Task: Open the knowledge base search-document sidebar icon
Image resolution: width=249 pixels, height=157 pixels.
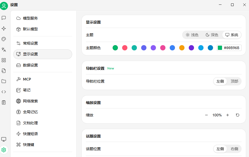Action: tap(4, 71)
